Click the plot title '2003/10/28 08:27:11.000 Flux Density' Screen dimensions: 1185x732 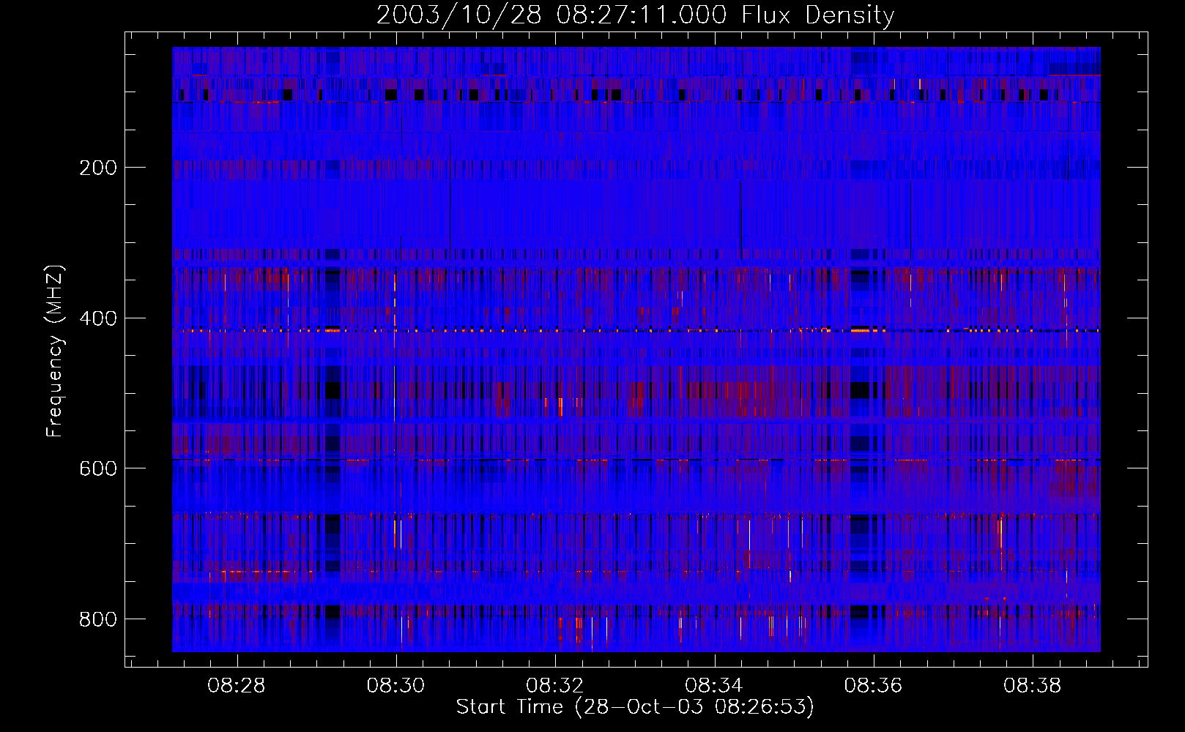pos(635,15)
